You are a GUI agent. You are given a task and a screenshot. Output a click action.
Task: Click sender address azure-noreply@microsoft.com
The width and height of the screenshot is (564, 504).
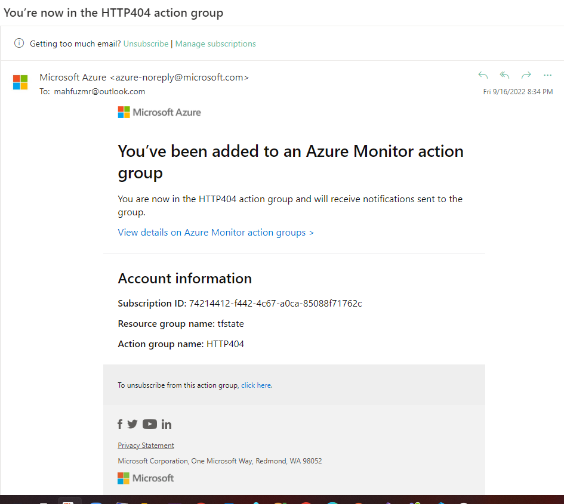pyautogui.click(x=179, y=78)
